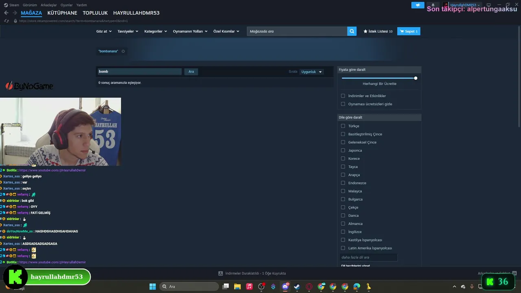This screenshot has height=293, width=521.
Task: Open the Kategoriler dropdown
Action: 155,31
